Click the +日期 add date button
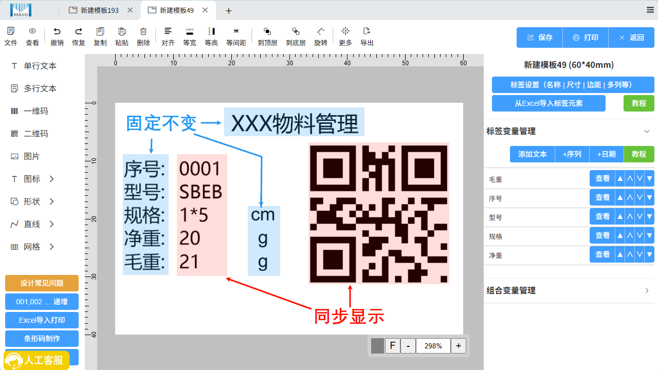Screen dimensions: 658x370 [607, 154]
